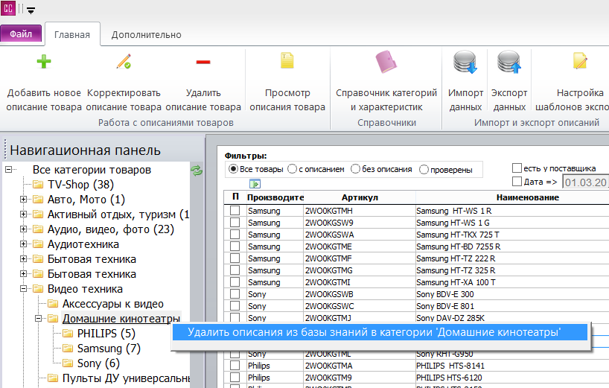Select 'Пульты ДУ универсальные' tree item
Viewport: 609px width, 388px height.
point(127,378)
